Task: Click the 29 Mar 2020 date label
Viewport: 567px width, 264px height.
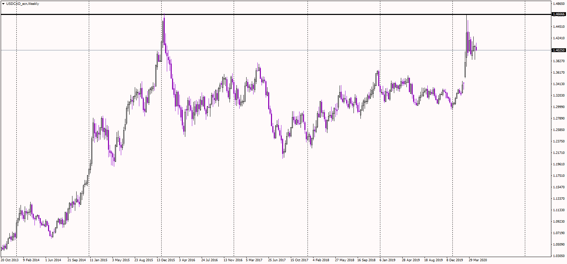Action: (478, 260)
